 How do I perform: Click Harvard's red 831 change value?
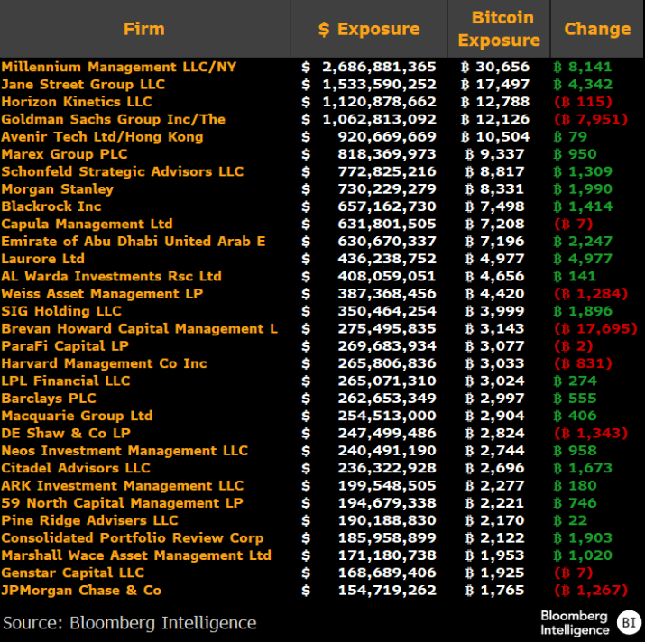(584, 363)
